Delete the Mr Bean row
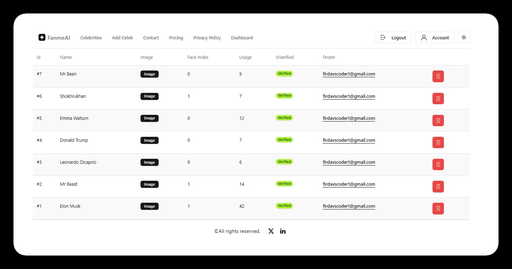512x269 pixels. [x=438, y=76]
